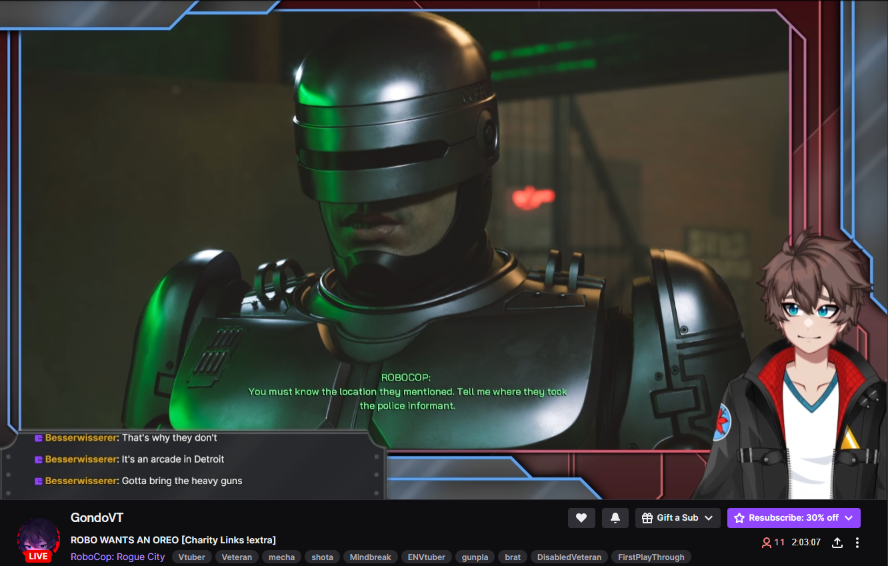Click the VTuber avatar overlay character

793,367
